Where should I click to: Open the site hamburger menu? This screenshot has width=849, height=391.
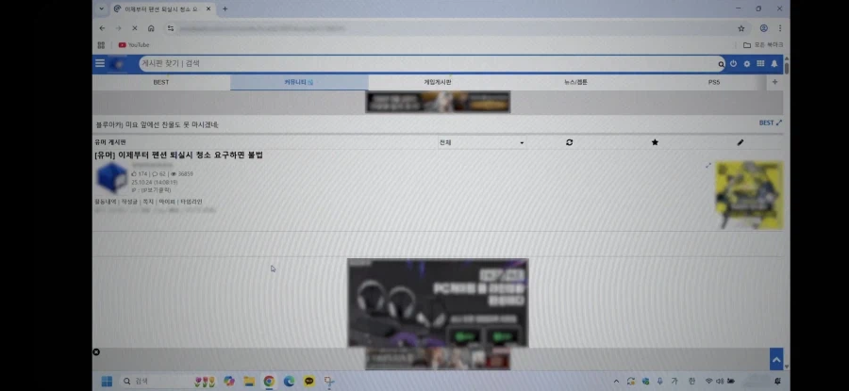100,63
